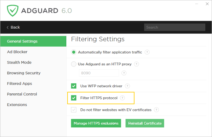Select Use Adguard as an HTTP proxy
212x137 pixels.
[74, 64]
